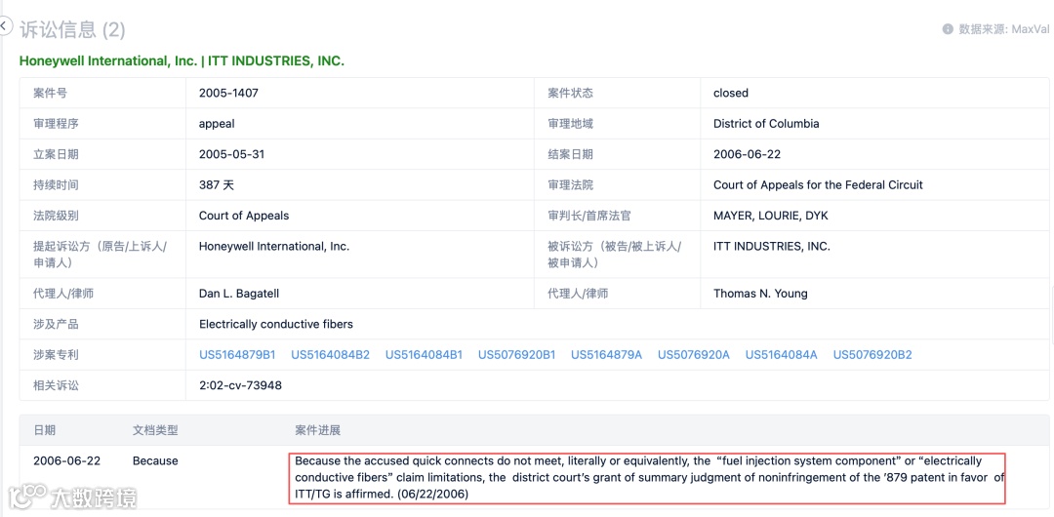Screen dimensions: 1054x517
Task: Click the 立案日期 field label
Action: pos(56,154)
